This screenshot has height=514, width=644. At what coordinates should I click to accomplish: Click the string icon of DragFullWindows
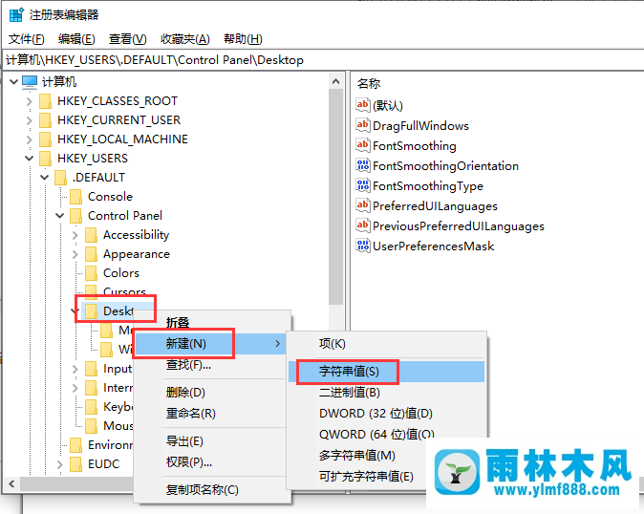tap(363, 125)
